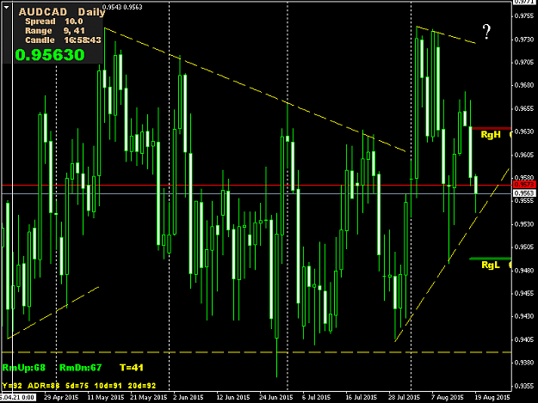
Task: Select the dashed olive horizontal support line
Action: [257, 352]
